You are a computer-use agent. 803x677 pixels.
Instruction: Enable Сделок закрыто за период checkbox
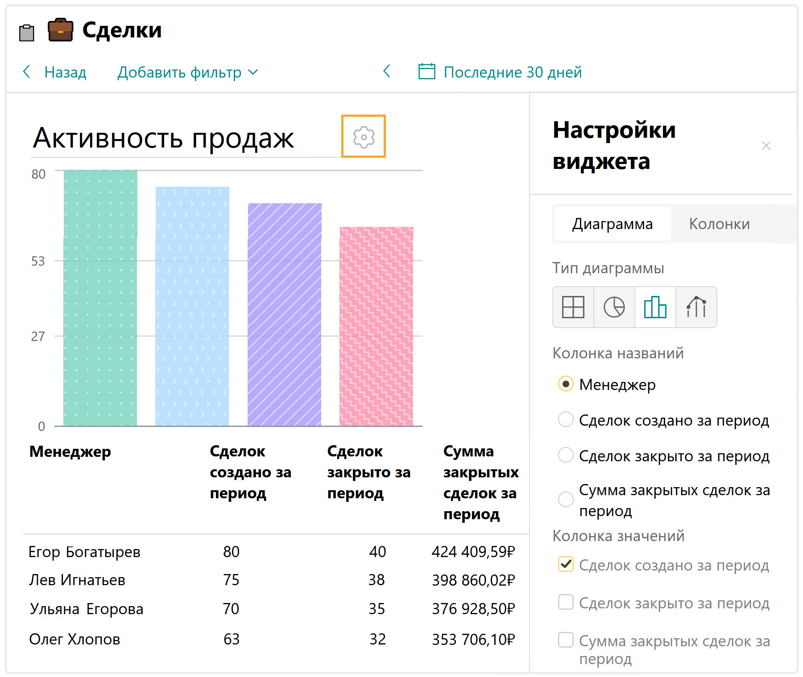[566, 602]
